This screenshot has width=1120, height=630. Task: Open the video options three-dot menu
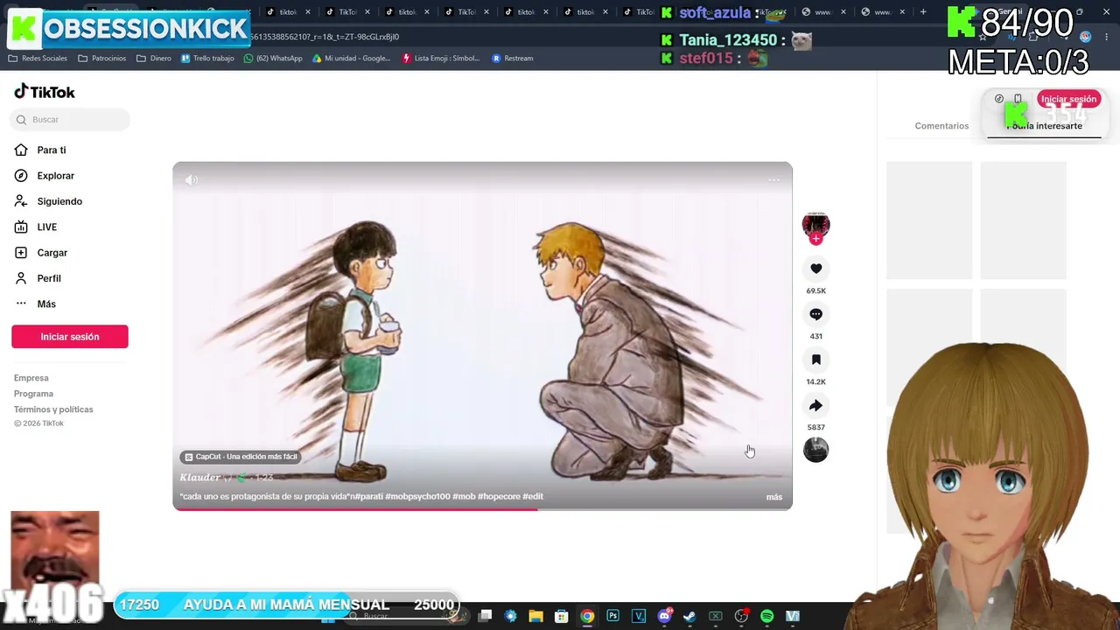tap(773, 180)
